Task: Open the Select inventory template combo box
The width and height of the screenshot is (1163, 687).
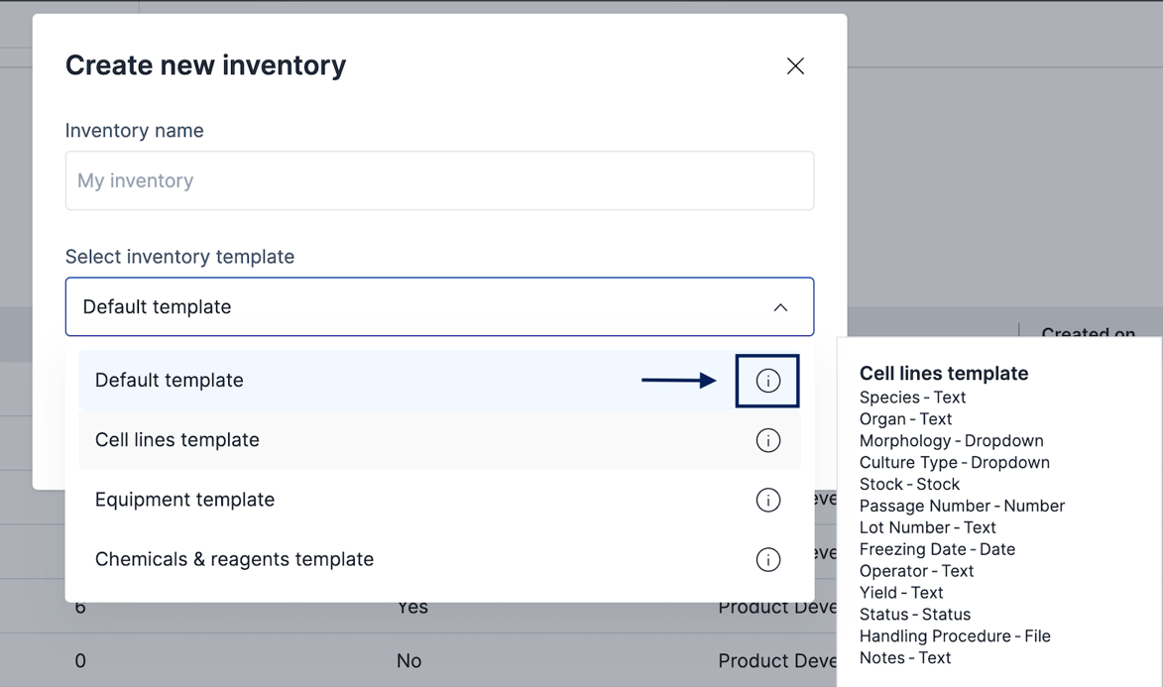Action: [x=439, y=307]
